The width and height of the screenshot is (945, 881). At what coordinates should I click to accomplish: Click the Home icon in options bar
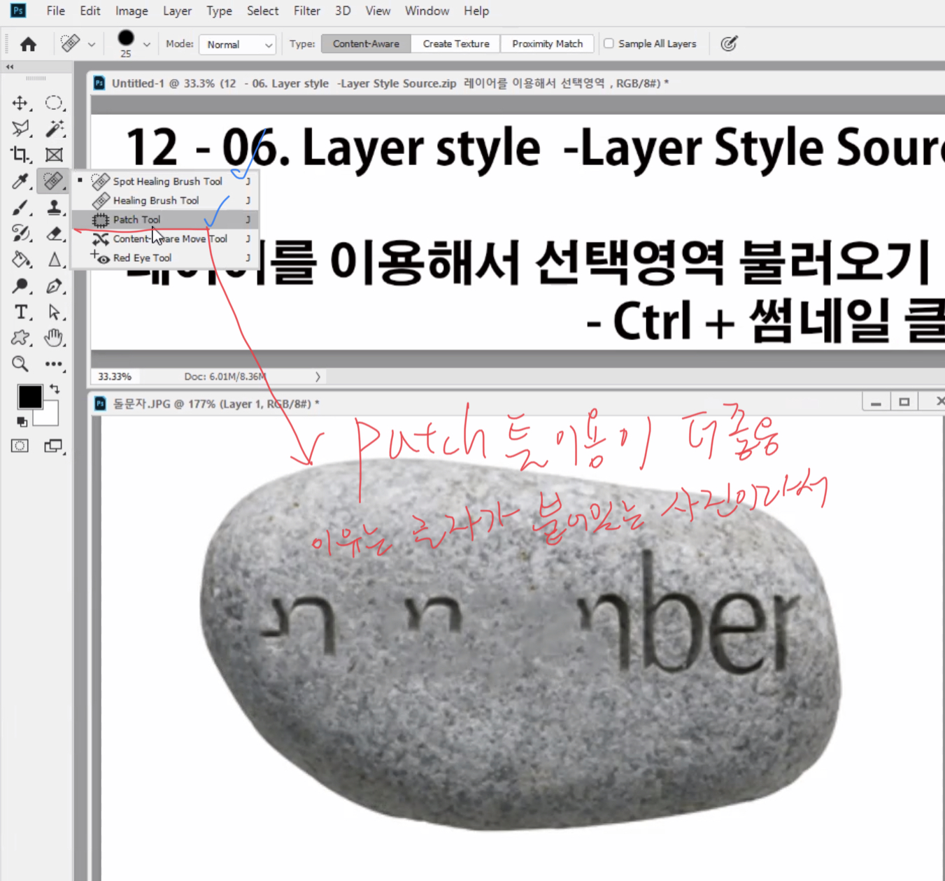click(28, 44)
